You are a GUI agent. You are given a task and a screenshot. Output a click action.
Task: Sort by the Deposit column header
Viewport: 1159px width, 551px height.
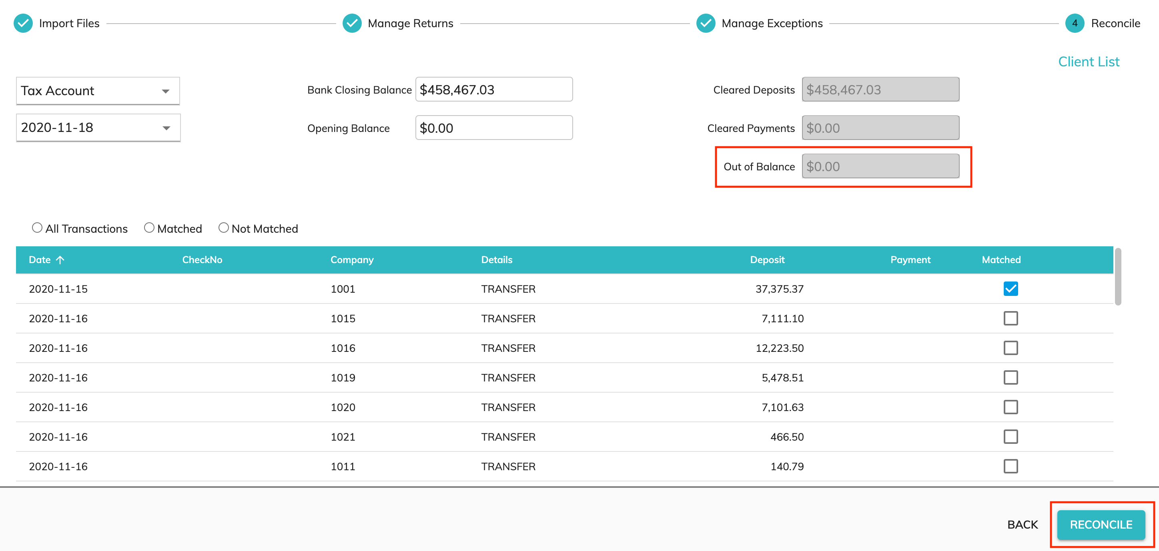point(767,260)
